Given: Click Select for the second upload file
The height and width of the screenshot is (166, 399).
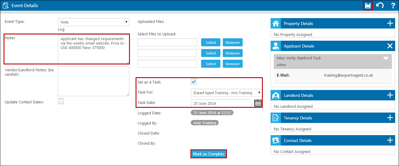Looking at the screenshot, I should (211, 53).
